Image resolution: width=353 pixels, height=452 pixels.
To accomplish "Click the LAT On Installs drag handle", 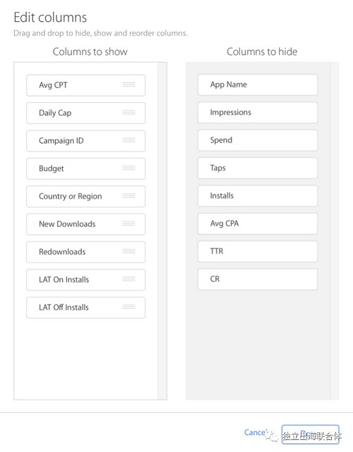I will [x=128, y=279].
